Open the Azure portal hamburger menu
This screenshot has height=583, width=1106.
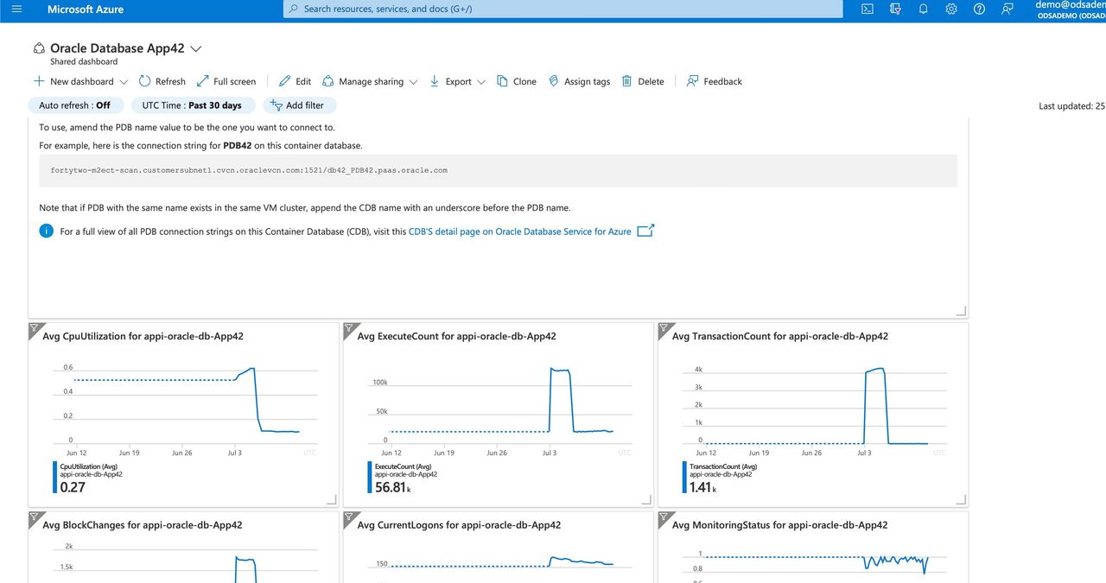pyautogui.click(x=16, y=9)
